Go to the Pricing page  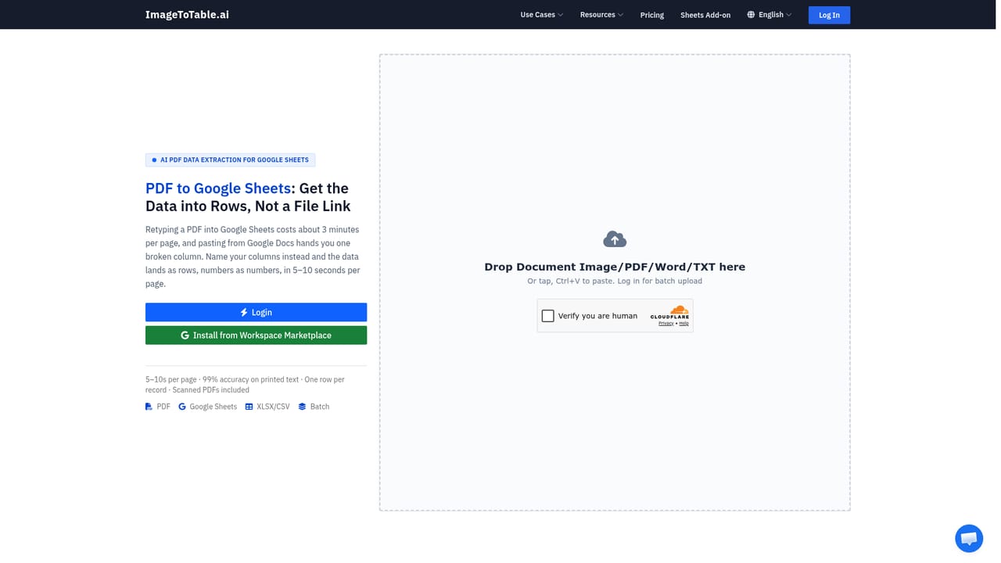[x=652, y=15]
